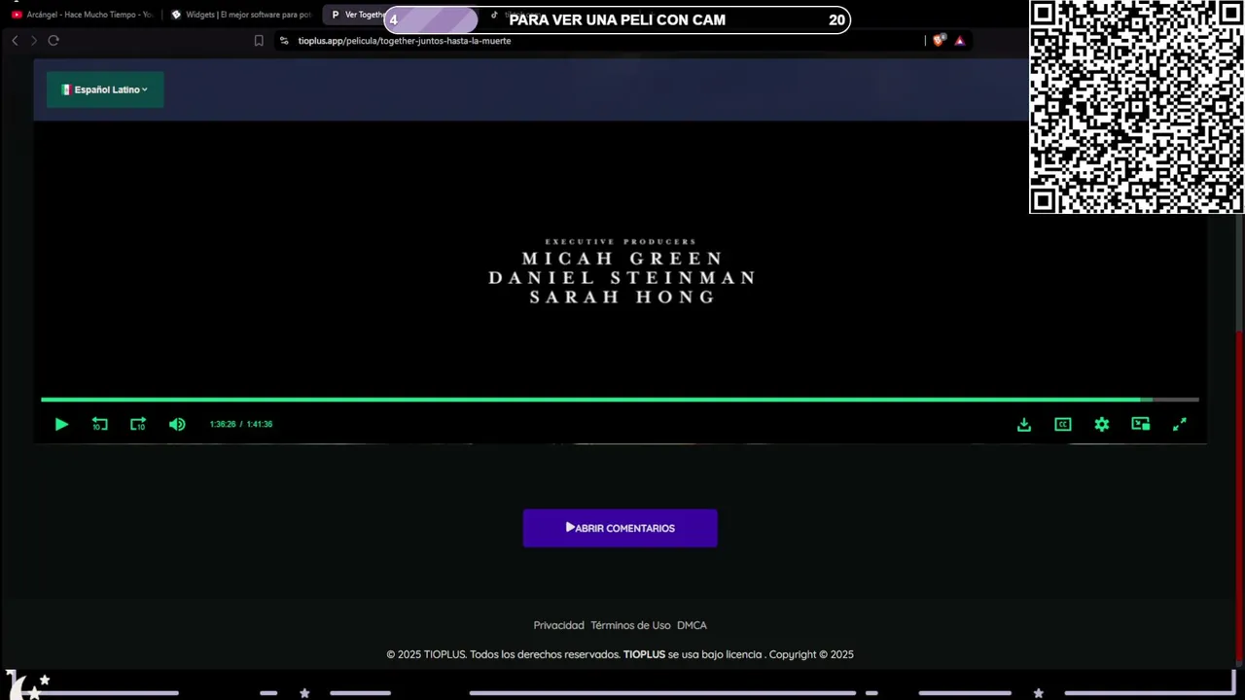
Task: Open the Brave Rewards triangle icon
Action: pyautogui.click(x=960, y=41)
